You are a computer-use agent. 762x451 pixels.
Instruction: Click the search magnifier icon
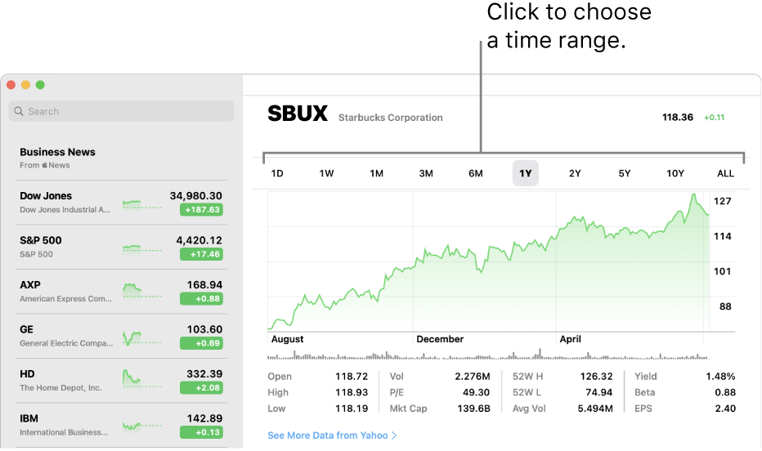click(x=19, y=111)
